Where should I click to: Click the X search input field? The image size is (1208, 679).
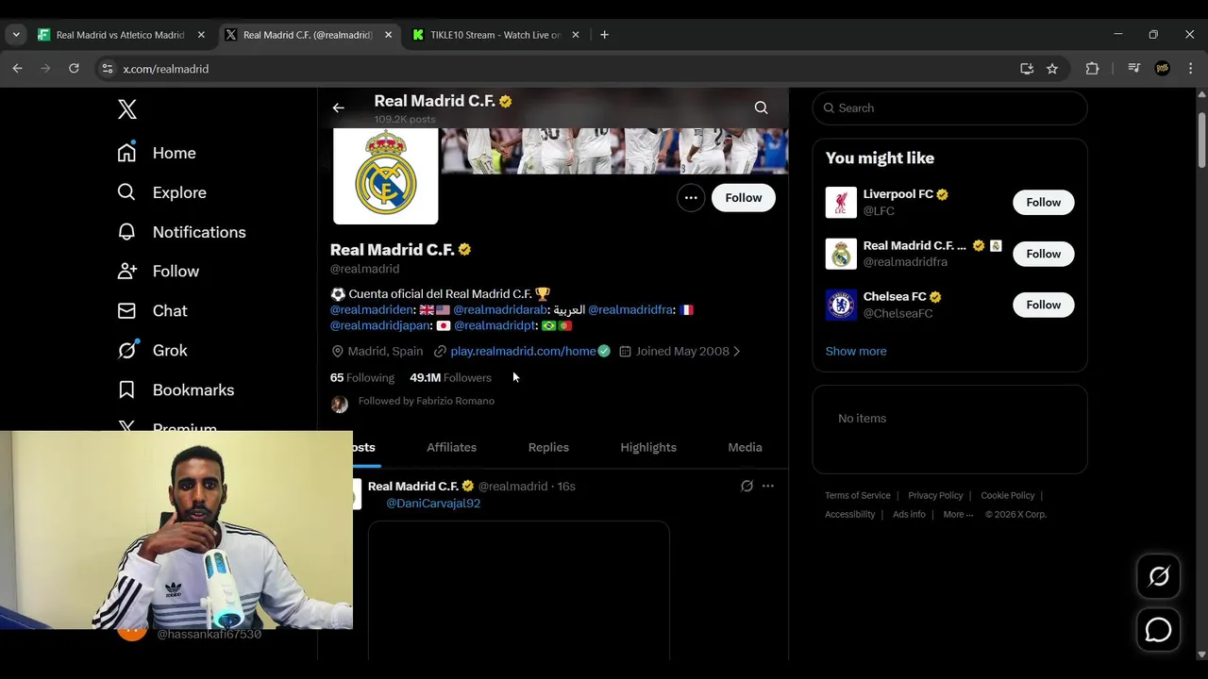pyautogui.click(x=949, y=108)
